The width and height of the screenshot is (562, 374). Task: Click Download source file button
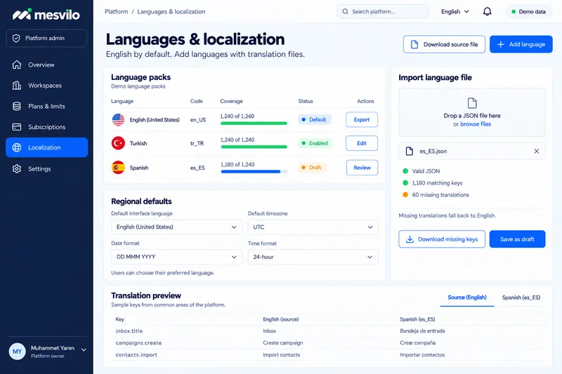coord(444,44)
